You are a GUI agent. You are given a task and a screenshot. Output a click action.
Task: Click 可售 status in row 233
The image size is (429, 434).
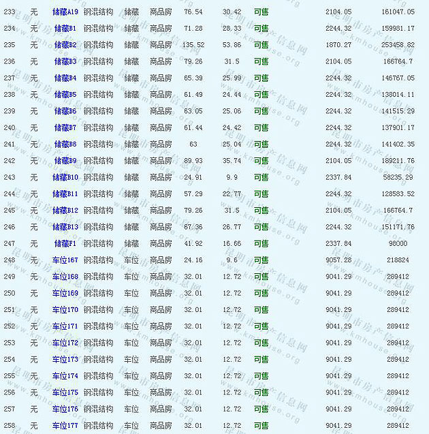pos(261,12)
